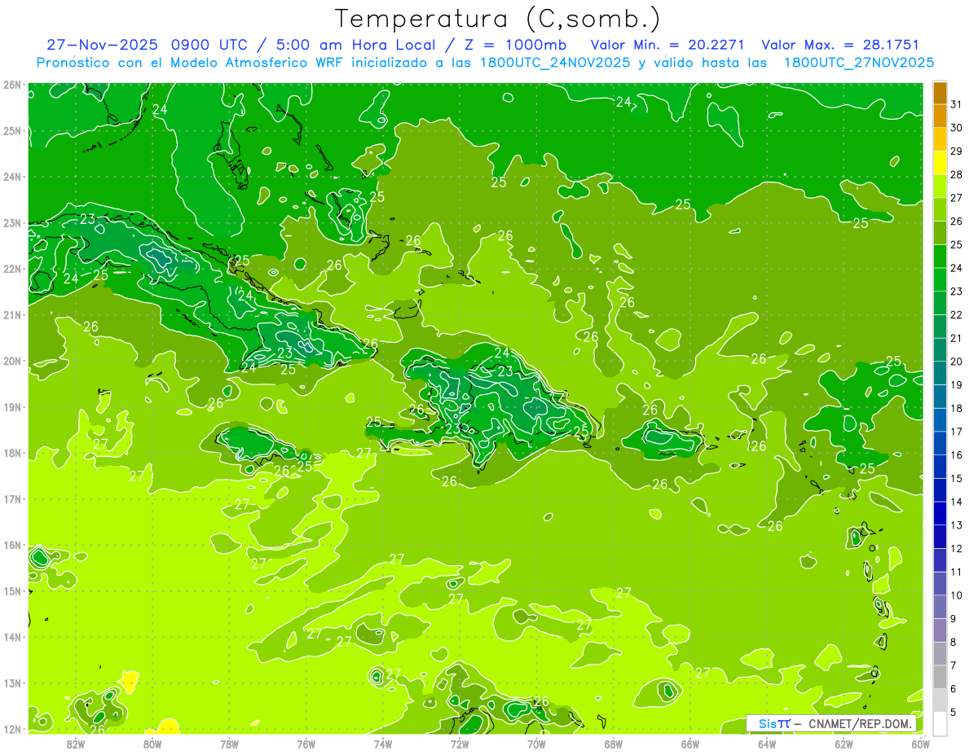Click the dark blue legend swatch between 13 and 14
Image resolution: width=978 pixels, height=755 pixels.
click(x=940, y=513)
